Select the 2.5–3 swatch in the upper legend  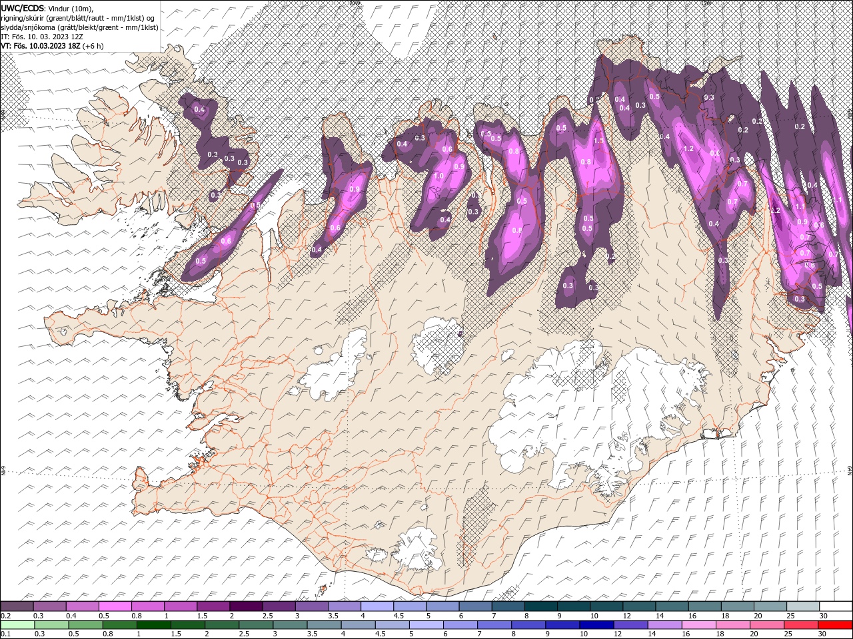[x=279, y=606]
